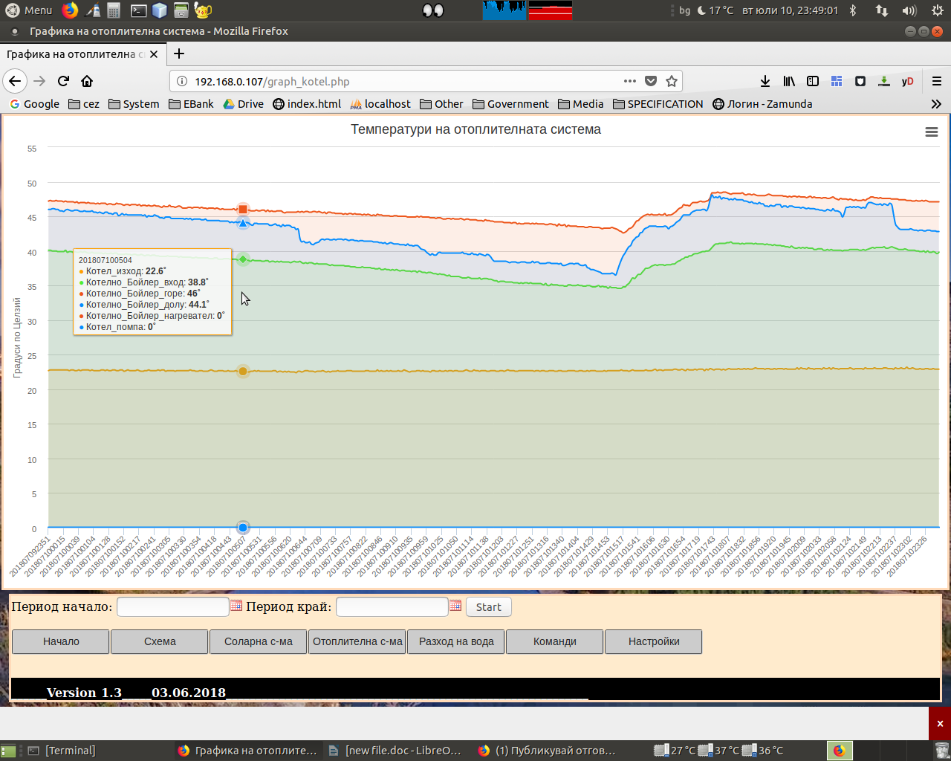The width and height of the screenshot is (951, 761).
Task: Open the chart hamburger export menu
Action: 931,132
